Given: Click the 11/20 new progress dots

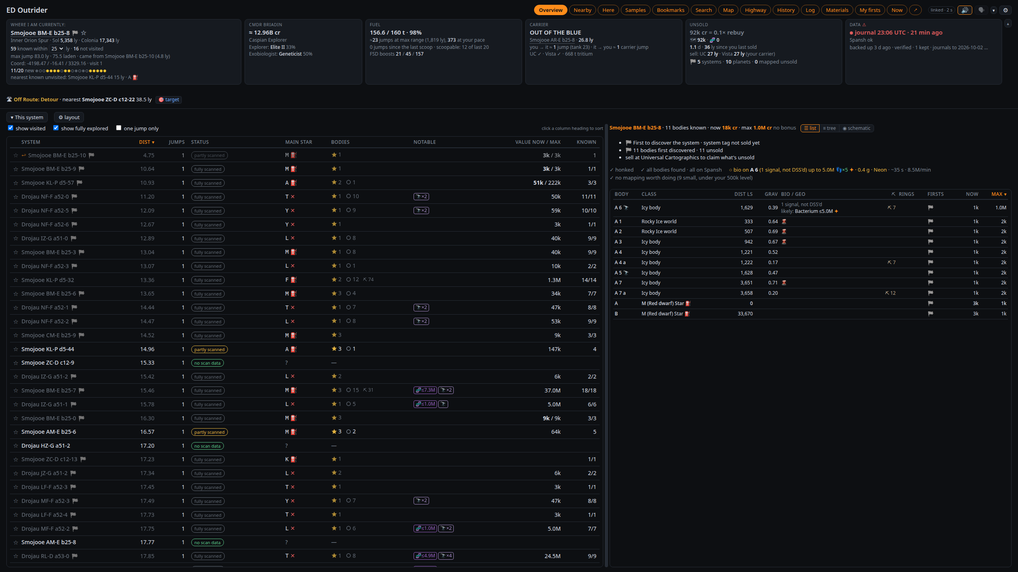Looking at the screenshot, I should pyautogui.click(x=71, y=71).
